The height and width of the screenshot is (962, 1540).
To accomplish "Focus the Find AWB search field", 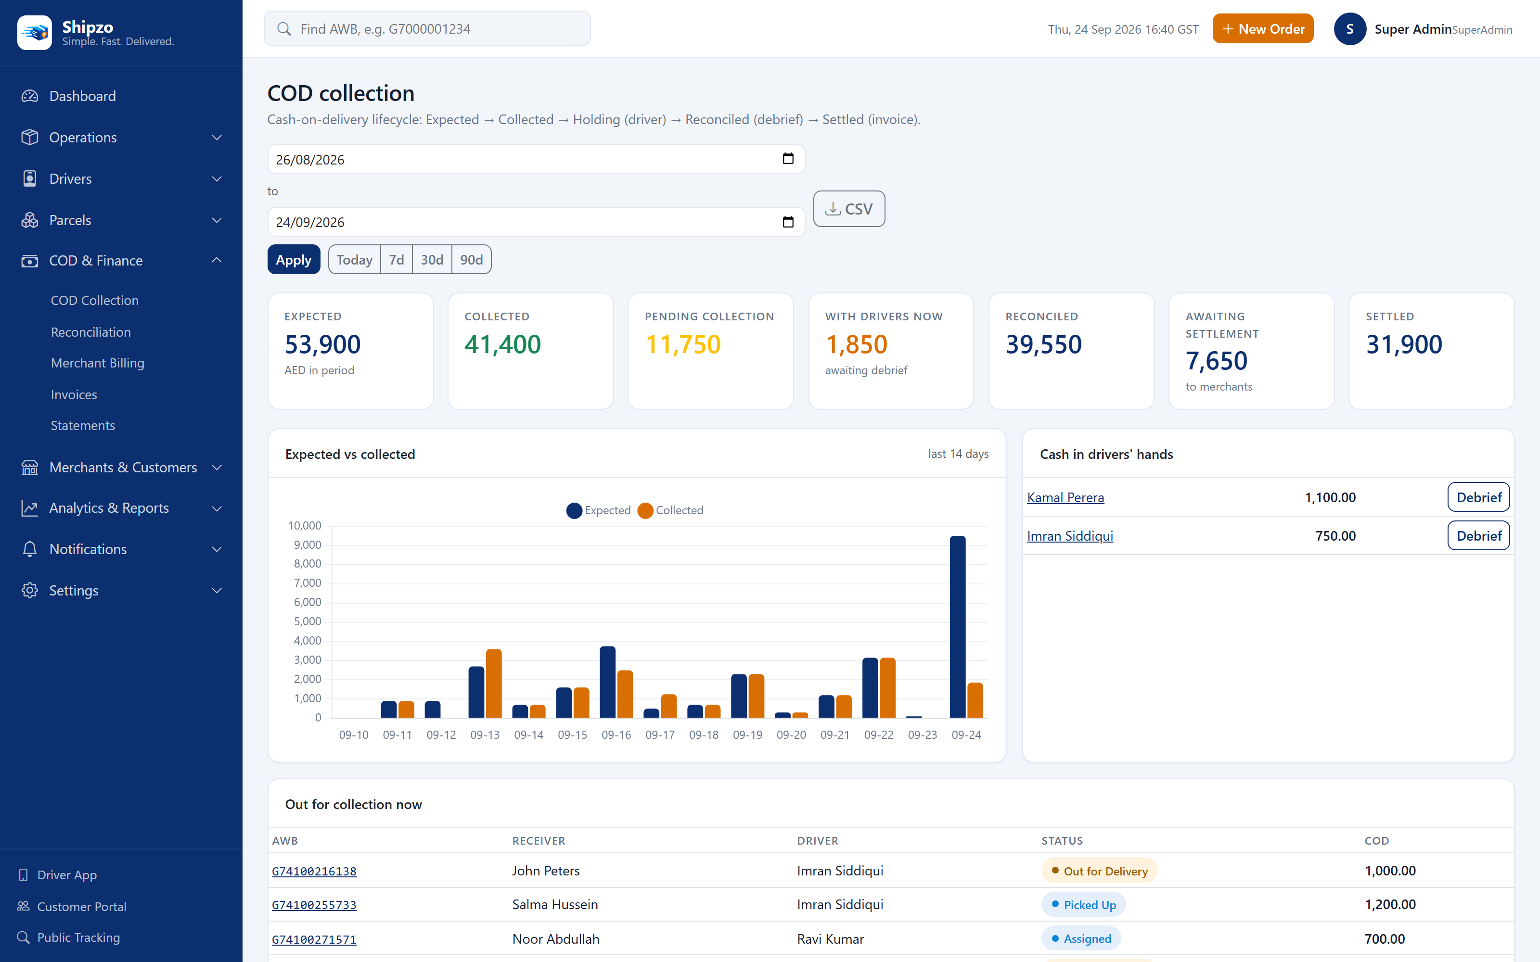I will click(x=427, y=29).
